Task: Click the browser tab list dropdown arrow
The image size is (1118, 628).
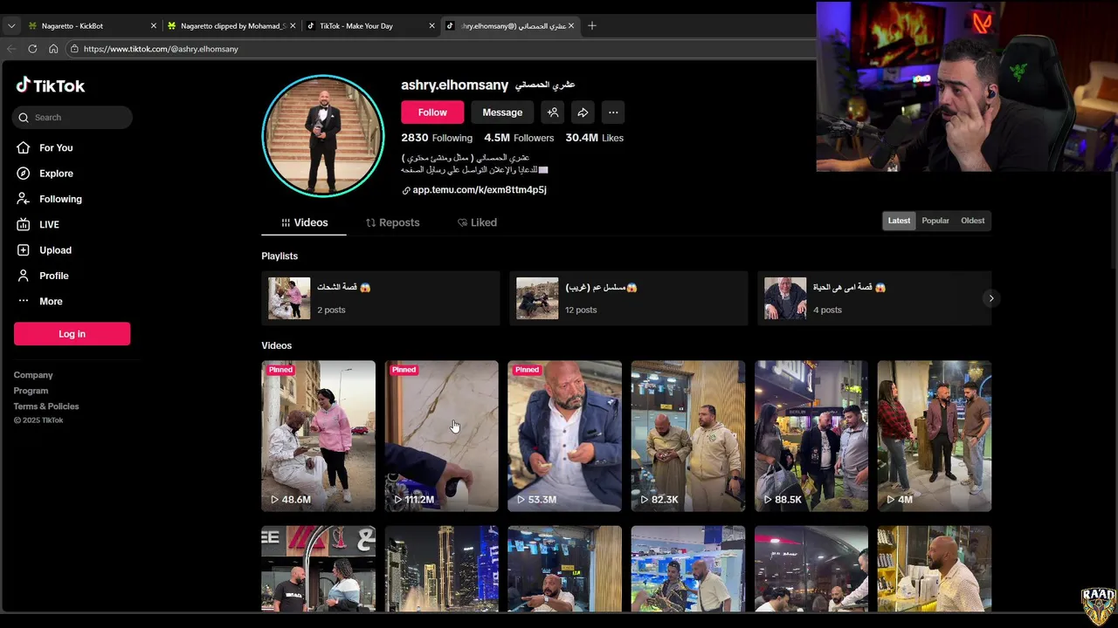Action: click(11, 26)
